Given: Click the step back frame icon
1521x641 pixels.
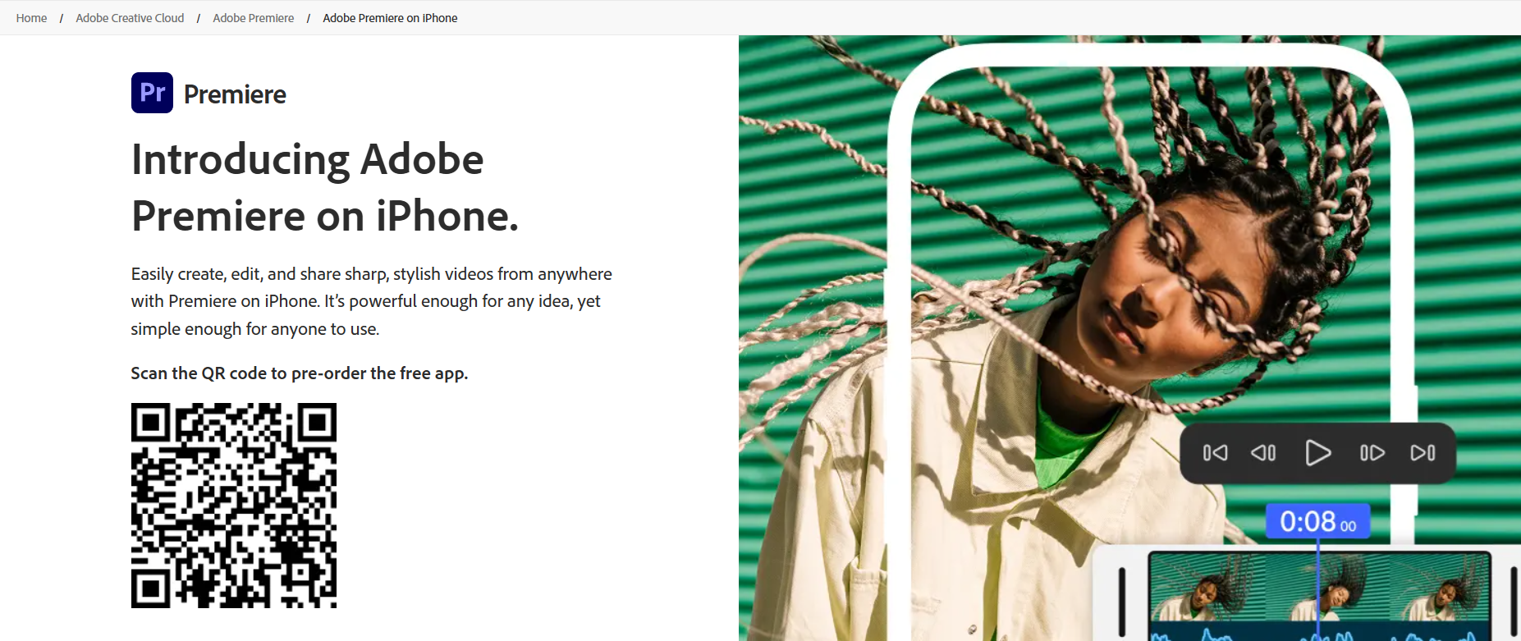Looking at the screenshot, I should (1263, 453).
